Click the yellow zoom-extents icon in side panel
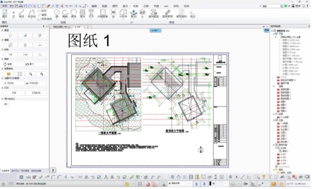Screen dimensions: 312x189 [x=9, y=74]
